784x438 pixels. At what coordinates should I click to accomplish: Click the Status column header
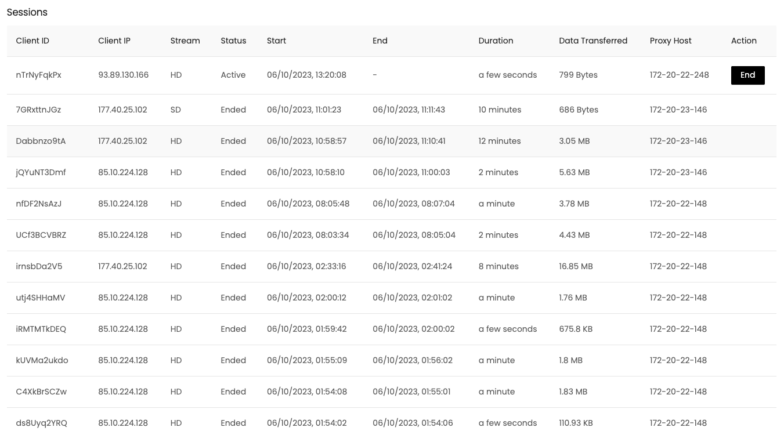pyautogui.click(x=233, y=41)
